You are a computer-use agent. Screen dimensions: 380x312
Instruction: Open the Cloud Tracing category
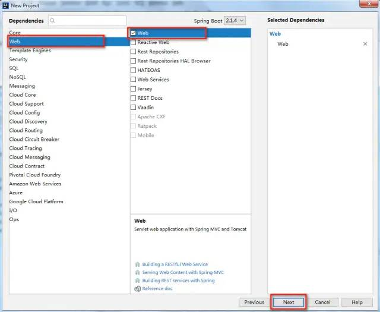pos(69,148)
